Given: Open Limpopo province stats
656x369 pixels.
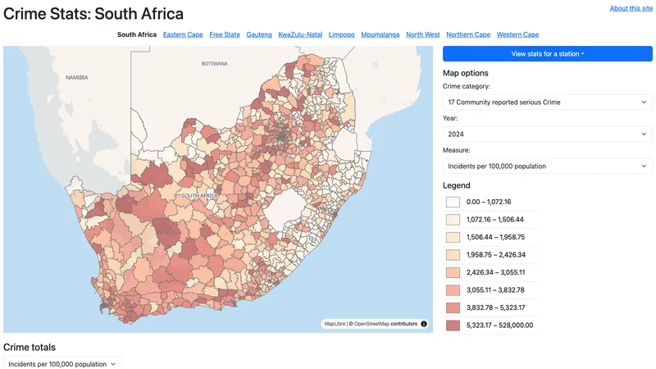Looking at the screenshot, I should (341, 34).
